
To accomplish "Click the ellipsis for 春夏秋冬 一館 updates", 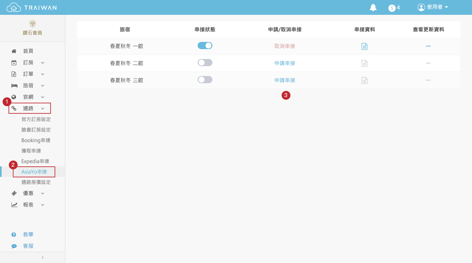I will pyautogui.click(x=428, y=46).
